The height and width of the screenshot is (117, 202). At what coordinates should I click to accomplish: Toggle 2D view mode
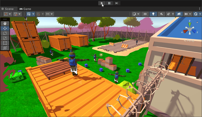pyautogui.click(x=145, y=14)
